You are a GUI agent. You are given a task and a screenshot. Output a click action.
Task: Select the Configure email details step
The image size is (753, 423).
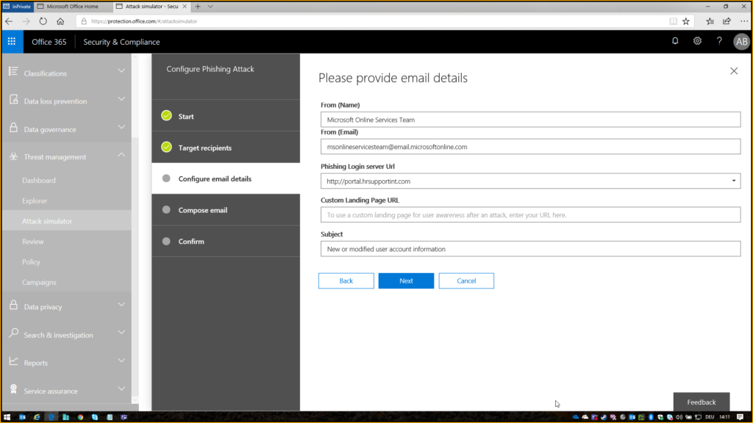pos(226,178)
